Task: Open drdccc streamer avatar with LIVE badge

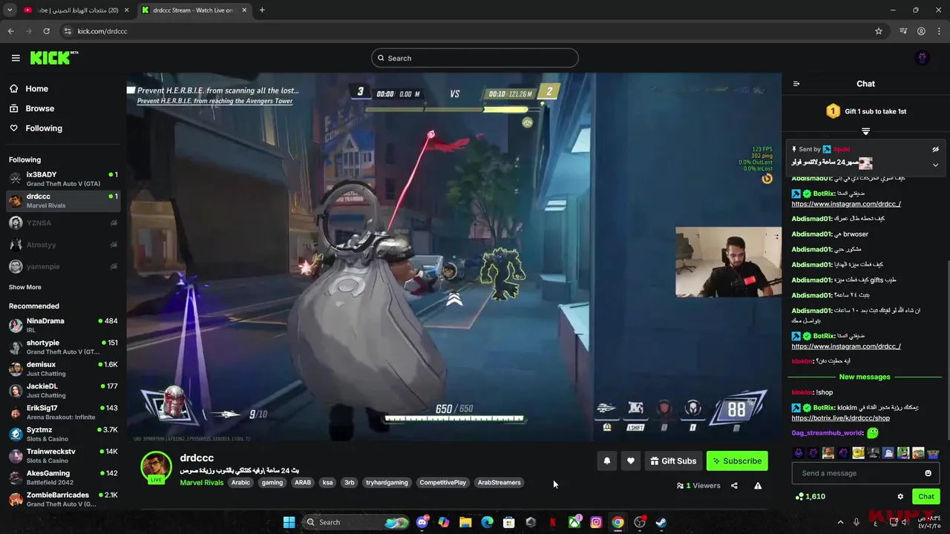Action: (x=156, y=468)
